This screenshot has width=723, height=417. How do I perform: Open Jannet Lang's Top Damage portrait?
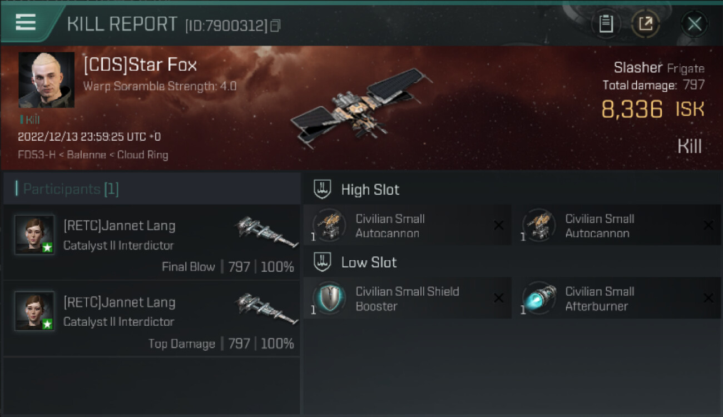point(34,311)
